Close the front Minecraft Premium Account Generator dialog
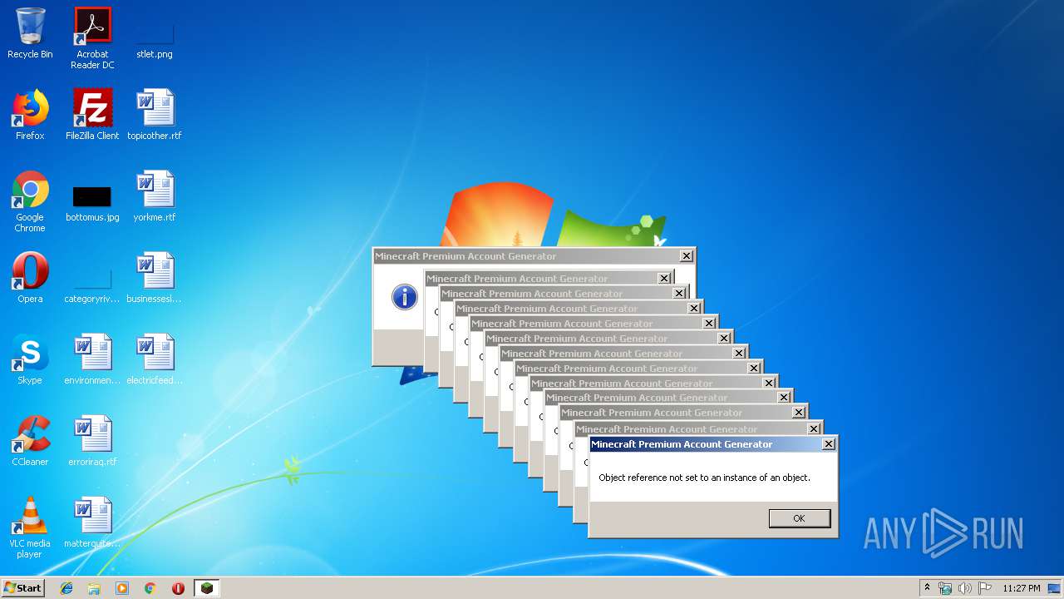 point(828,444)
